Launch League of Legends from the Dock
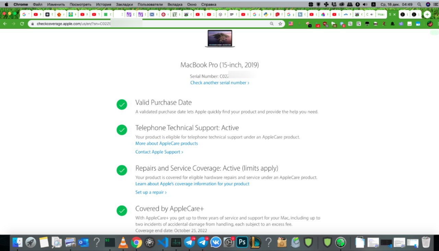 [x=255, y=242]
